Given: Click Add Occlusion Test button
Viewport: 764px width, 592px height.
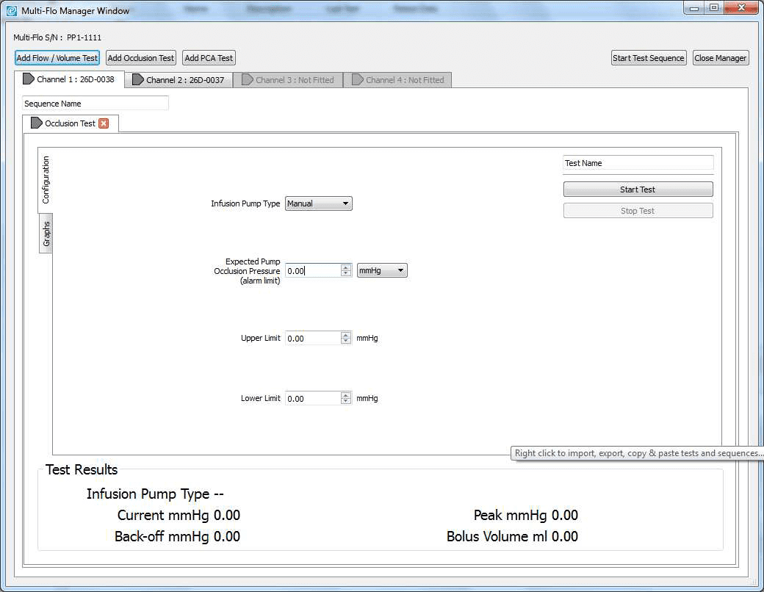Looking at the screenshot, I should point(141,58).
